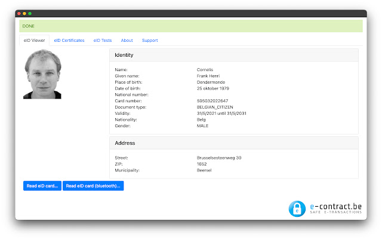Click the Given name: label

127,76
